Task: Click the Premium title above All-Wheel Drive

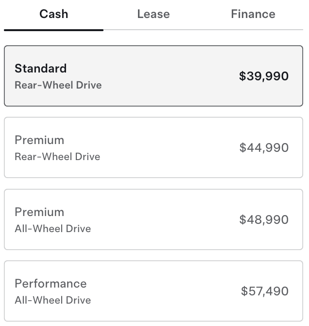Action: click(39, 212)
